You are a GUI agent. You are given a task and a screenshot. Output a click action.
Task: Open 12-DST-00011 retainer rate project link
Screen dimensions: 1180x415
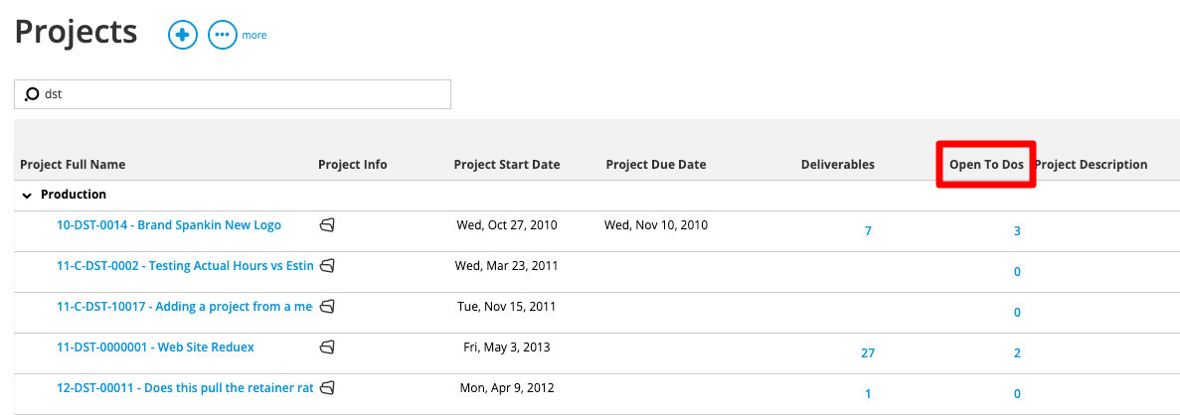tap(185, 388)
